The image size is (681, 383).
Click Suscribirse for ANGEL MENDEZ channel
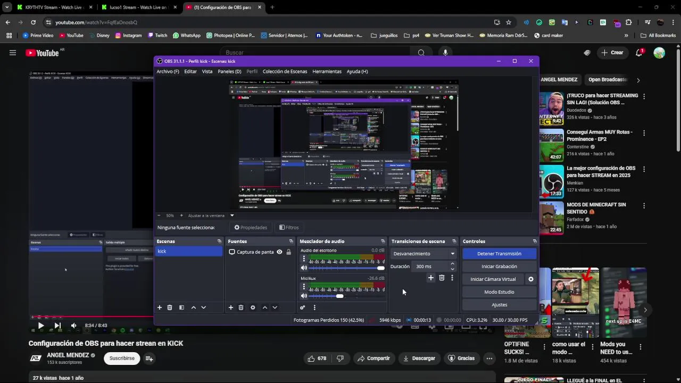coord(122,359)
